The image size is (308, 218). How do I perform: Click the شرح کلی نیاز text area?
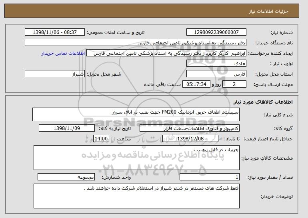(x=136, y=114)
